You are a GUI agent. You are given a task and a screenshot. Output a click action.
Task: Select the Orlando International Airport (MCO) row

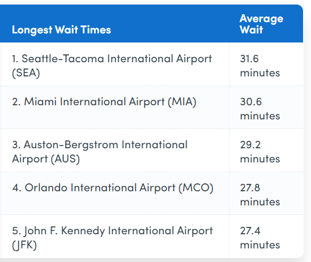152,193
